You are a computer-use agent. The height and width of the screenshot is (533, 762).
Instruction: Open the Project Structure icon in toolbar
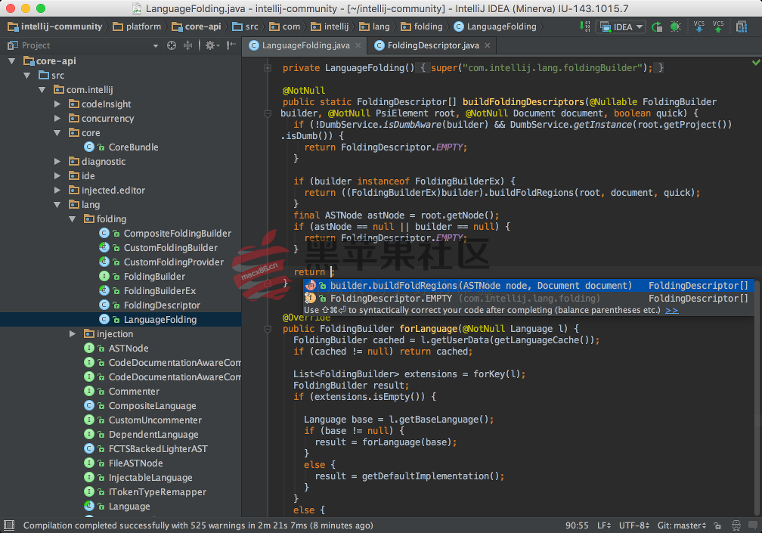click(742, 26)
